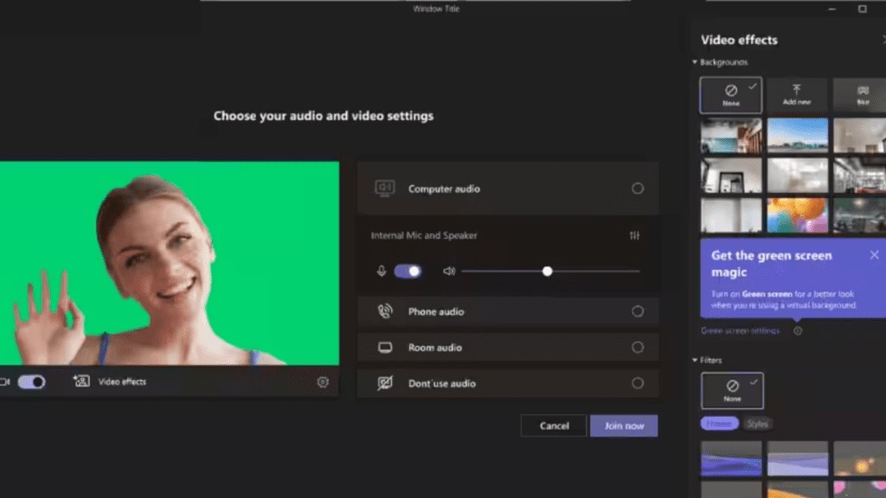Select Phone audio radio button
886x498 pixels.
point(638,311)
